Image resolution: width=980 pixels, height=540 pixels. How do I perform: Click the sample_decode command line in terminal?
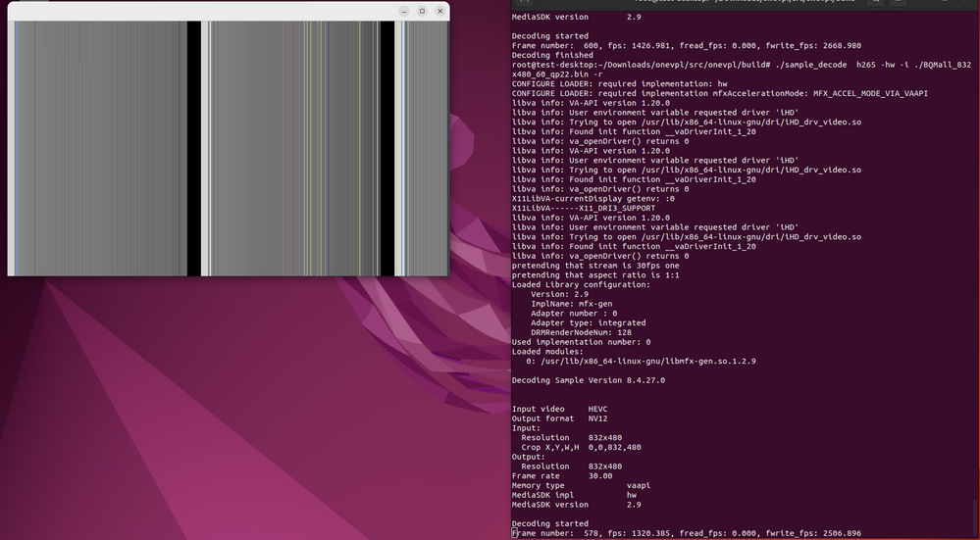[742, 70]
